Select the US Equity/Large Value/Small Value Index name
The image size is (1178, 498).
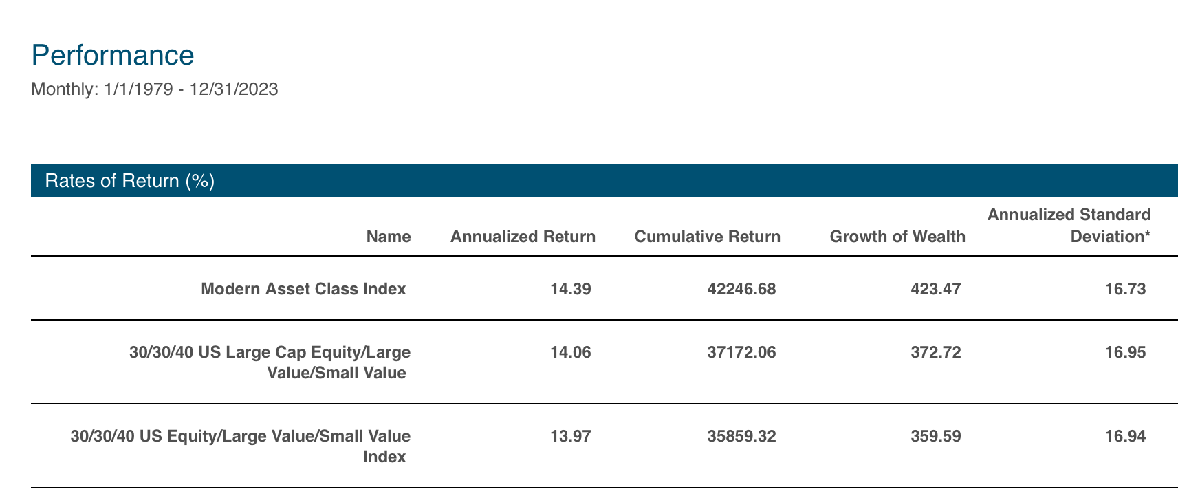(241, 446)
